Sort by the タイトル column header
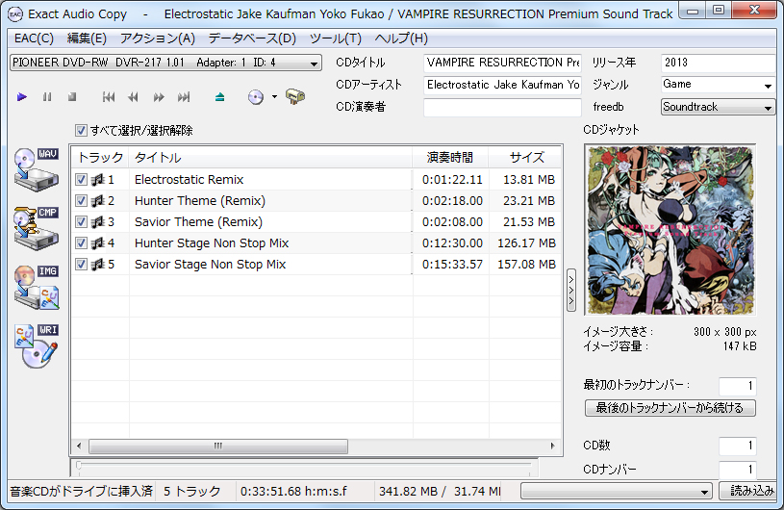 [x=270, y=158]
